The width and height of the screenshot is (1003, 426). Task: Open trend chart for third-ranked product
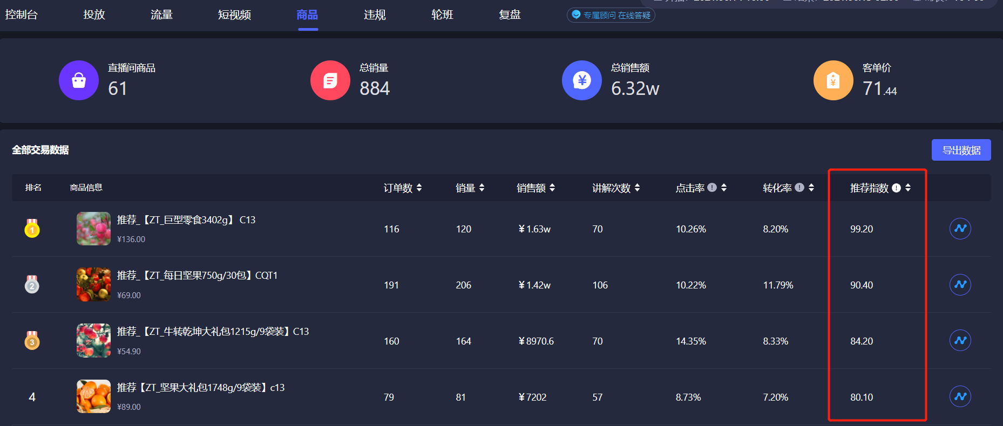[x=960, y=340]
